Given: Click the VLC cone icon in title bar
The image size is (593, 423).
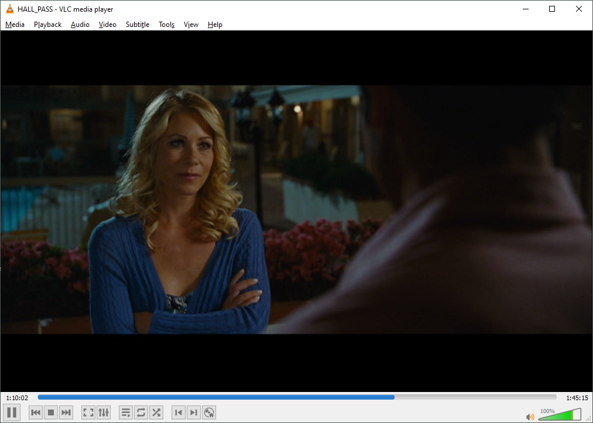Looking at the screenshot, I should [10, 9].
